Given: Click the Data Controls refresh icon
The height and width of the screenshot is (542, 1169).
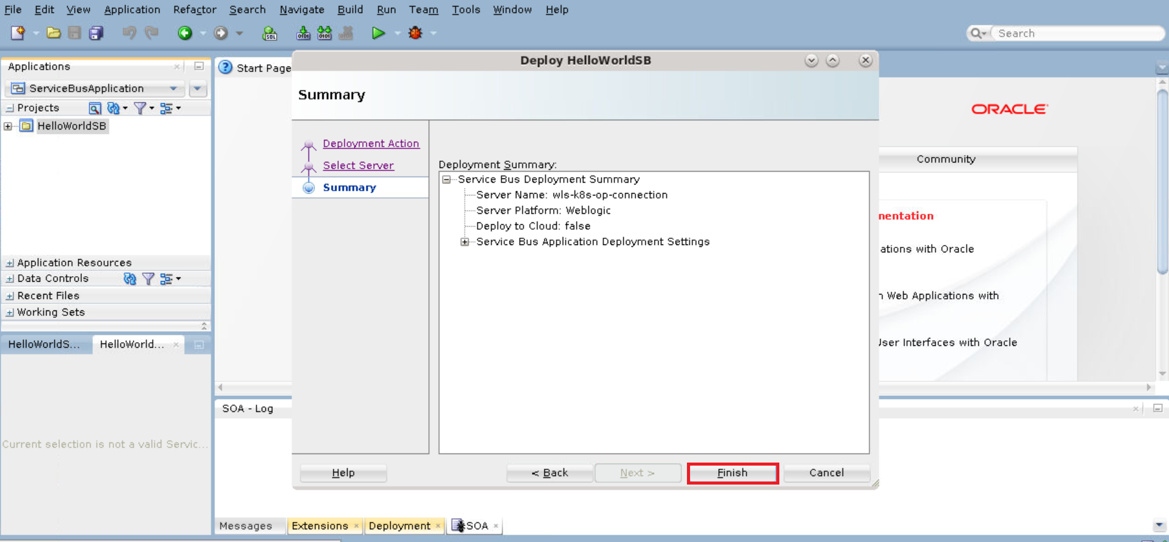Looking at the screenshot, I should pyautogui.click(x=130, y=279).
